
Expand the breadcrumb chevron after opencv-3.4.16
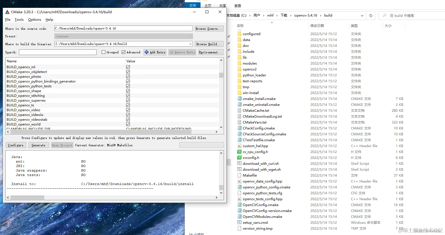coord(321,15)
